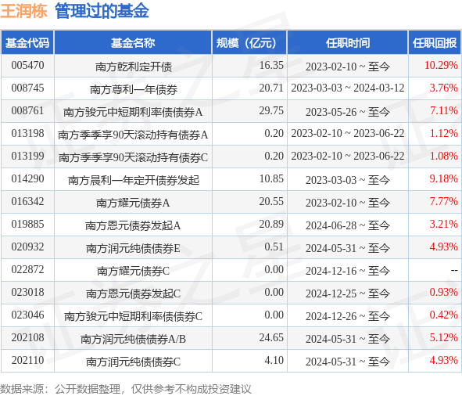The image size is (462, 396).
Task: Click the 王润栋 name in title
Action: point(23,11)
